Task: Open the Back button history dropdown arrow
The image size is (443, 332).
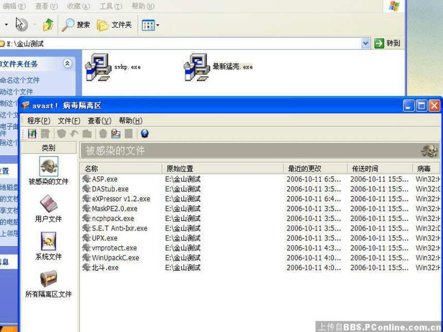Action: [6, 25]
